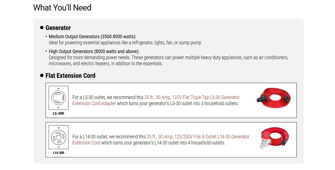Click the L5-30R label under the outlet diagram

click(59, 113)
